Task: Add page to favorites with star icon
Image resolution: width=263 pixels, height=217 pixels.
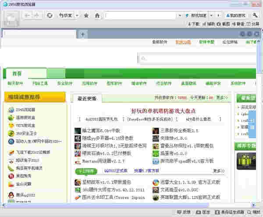Action: pyautogui.click(x=86, y=15)
